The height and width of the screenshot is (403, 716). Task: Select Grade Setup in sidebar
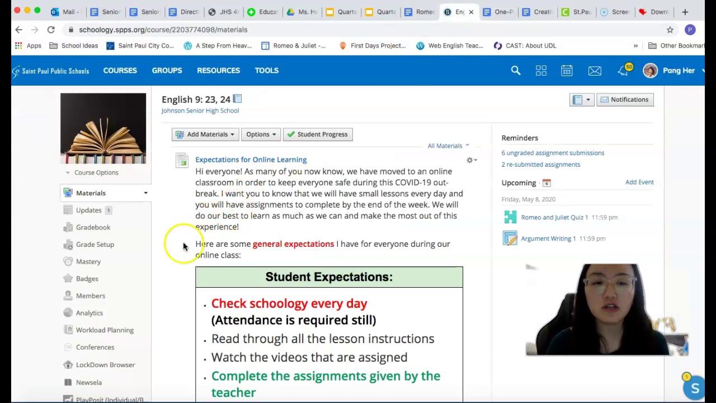[95, 245]
